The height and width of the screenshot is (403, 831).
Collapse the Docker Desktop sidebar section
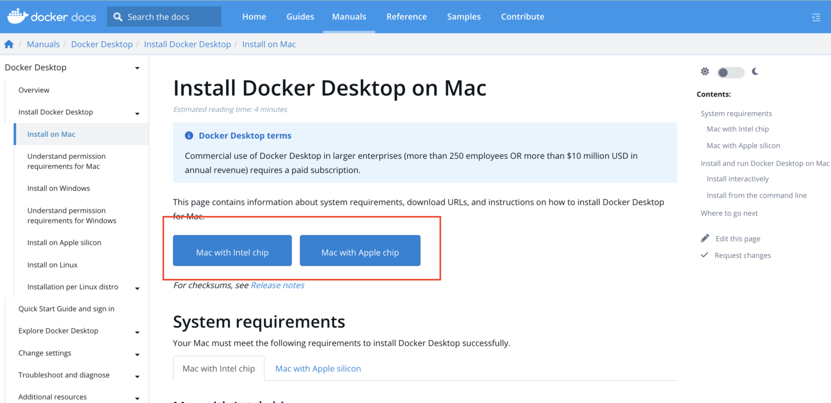tap(137, 68)
